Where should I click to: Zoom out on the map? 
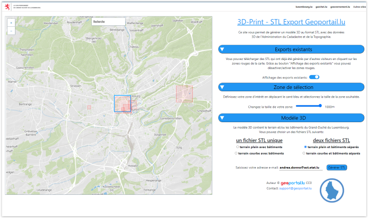(11, 31)
